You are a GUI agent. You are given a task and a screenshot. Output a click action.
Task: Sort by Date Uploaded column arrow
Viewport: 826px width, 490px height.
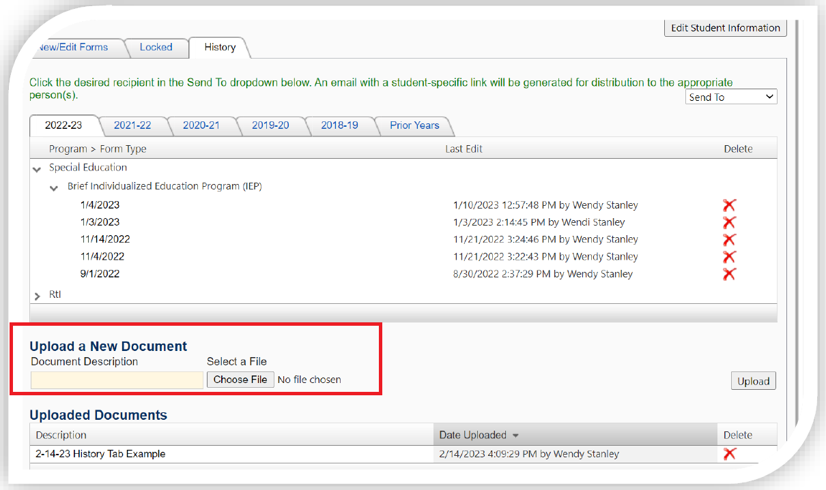coord(515,435)
